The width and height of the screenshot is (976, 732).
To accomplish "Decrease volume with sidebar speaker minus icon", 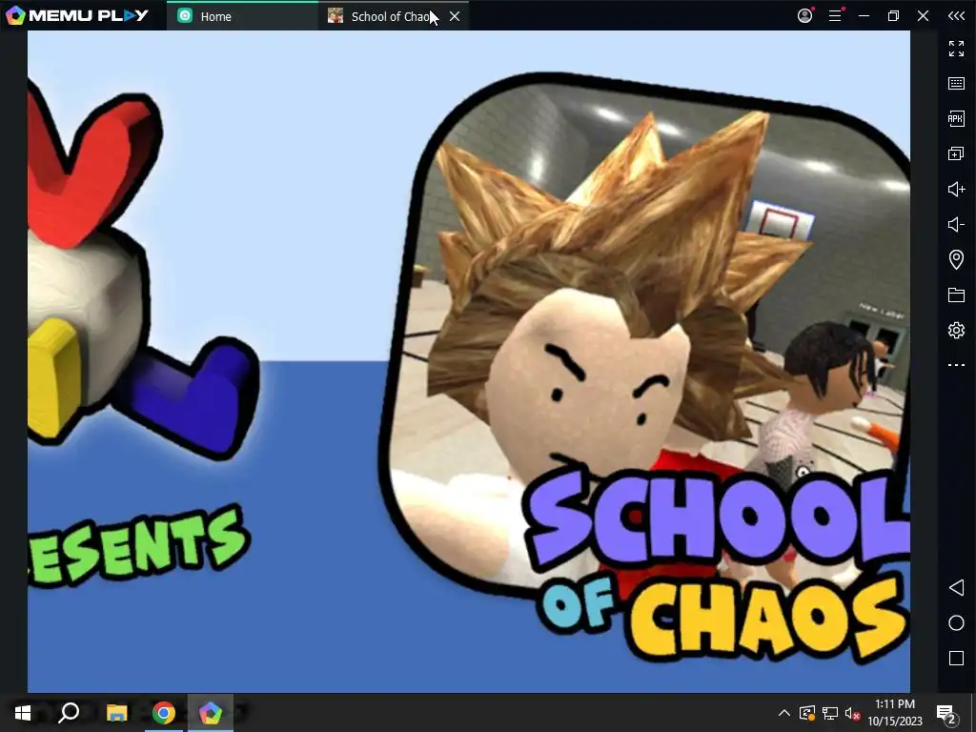I will pos(956,224).
